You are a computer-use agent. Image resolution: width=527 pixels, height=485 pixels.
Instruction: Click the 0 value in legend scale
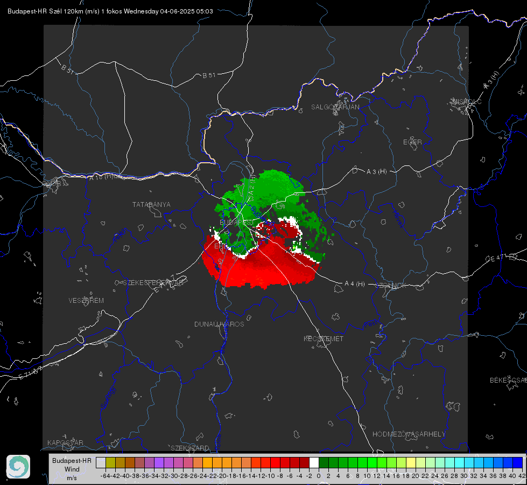click(x=319, y=476)
